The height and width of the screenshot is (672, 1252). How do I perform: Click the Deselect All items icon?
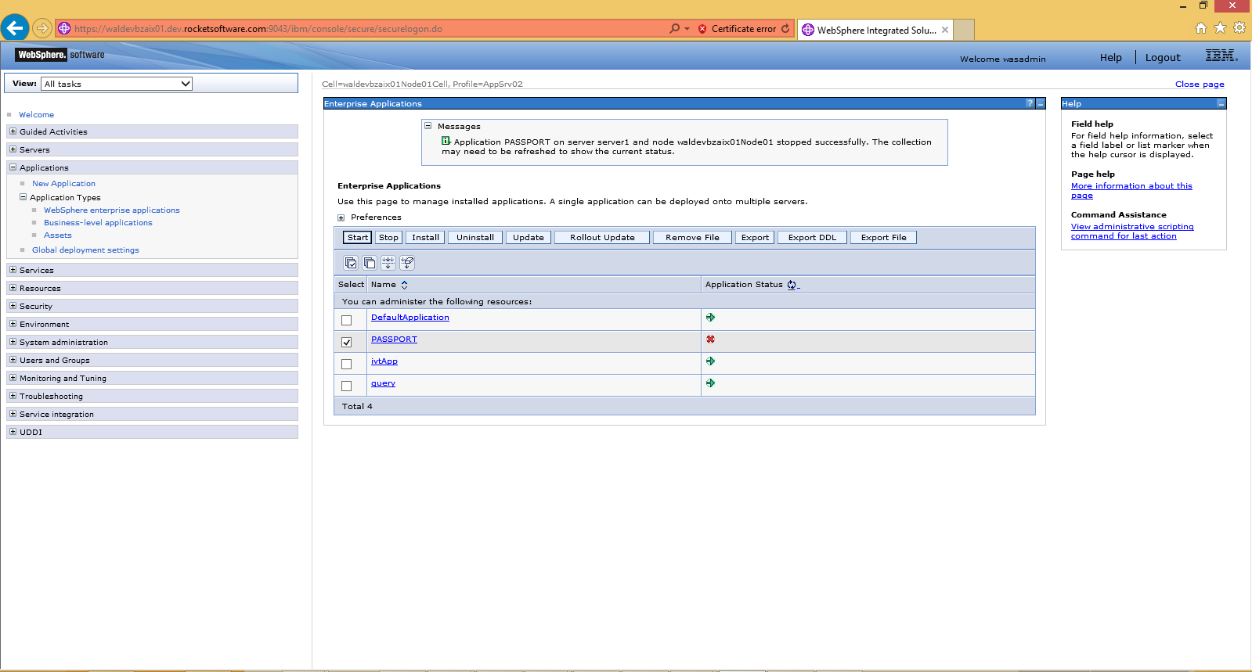[370, 263]
